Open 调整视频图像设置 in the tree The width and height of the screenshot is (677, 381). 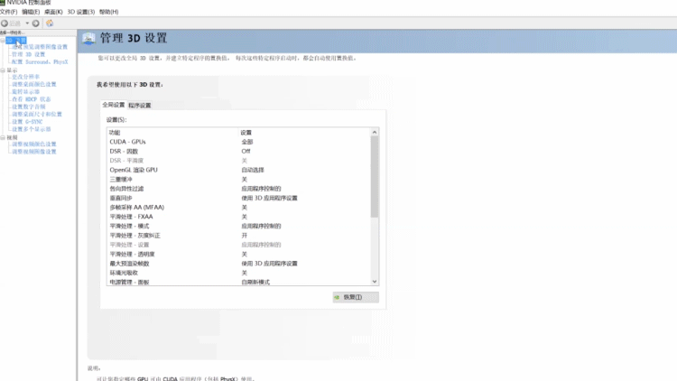34,152
